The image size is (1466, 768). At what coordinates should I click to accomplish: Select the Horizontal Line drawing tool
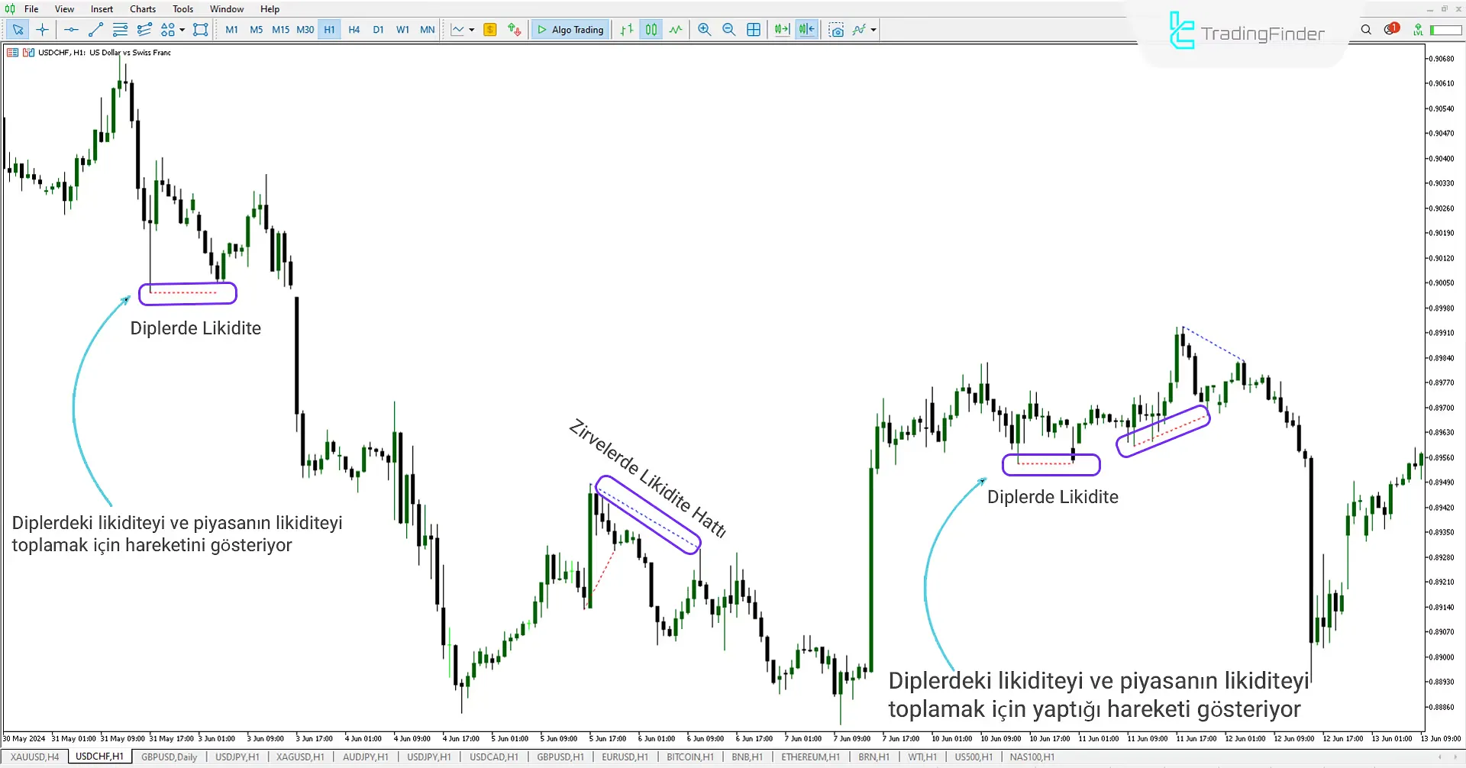71,30
